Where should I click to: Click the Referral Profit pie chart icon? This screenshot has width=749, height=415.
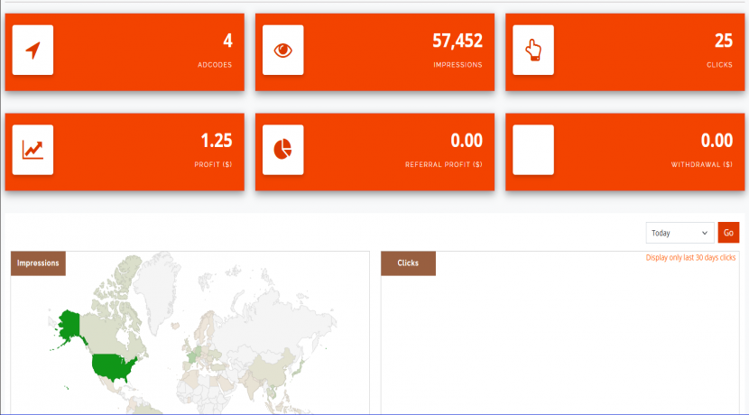click(x=282, y=150)
